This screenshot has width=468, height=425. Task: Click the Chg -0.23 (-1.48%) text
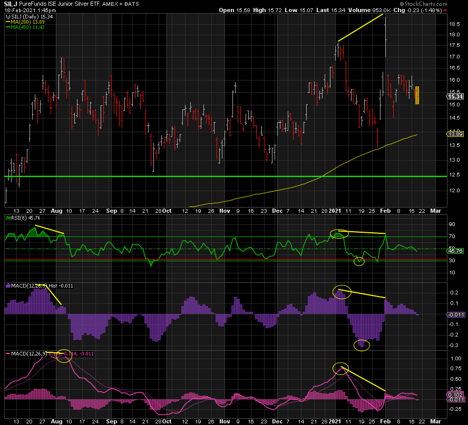[417, 10]
